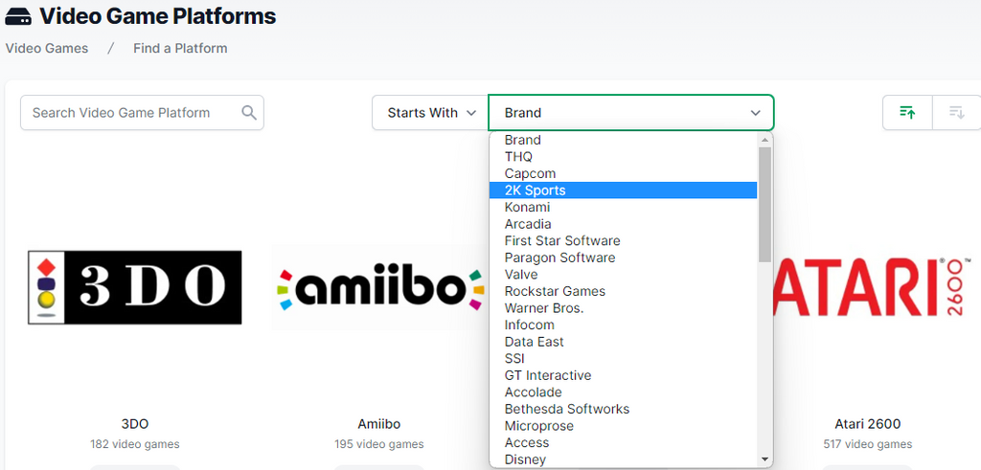Click the brand list scrollbar thumb
This screenshot has height=470, width=981.
click(x=764, y=205)
